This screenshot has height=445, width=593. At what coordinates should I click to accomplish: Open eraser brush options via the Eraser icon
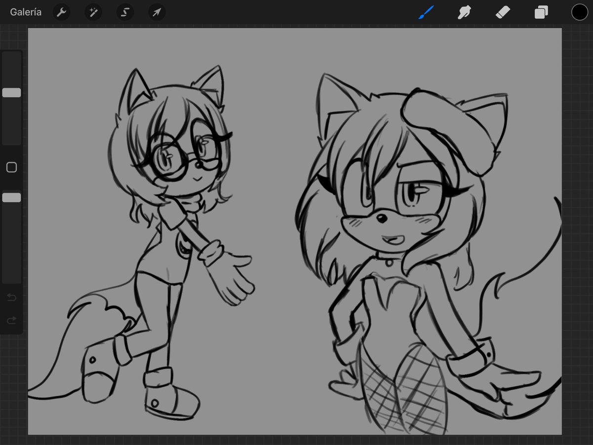point(503,12)
